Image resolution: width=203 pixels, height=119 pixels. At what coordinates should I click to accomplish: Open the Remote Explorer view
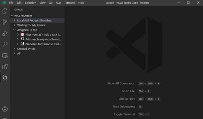click(5, 56)
